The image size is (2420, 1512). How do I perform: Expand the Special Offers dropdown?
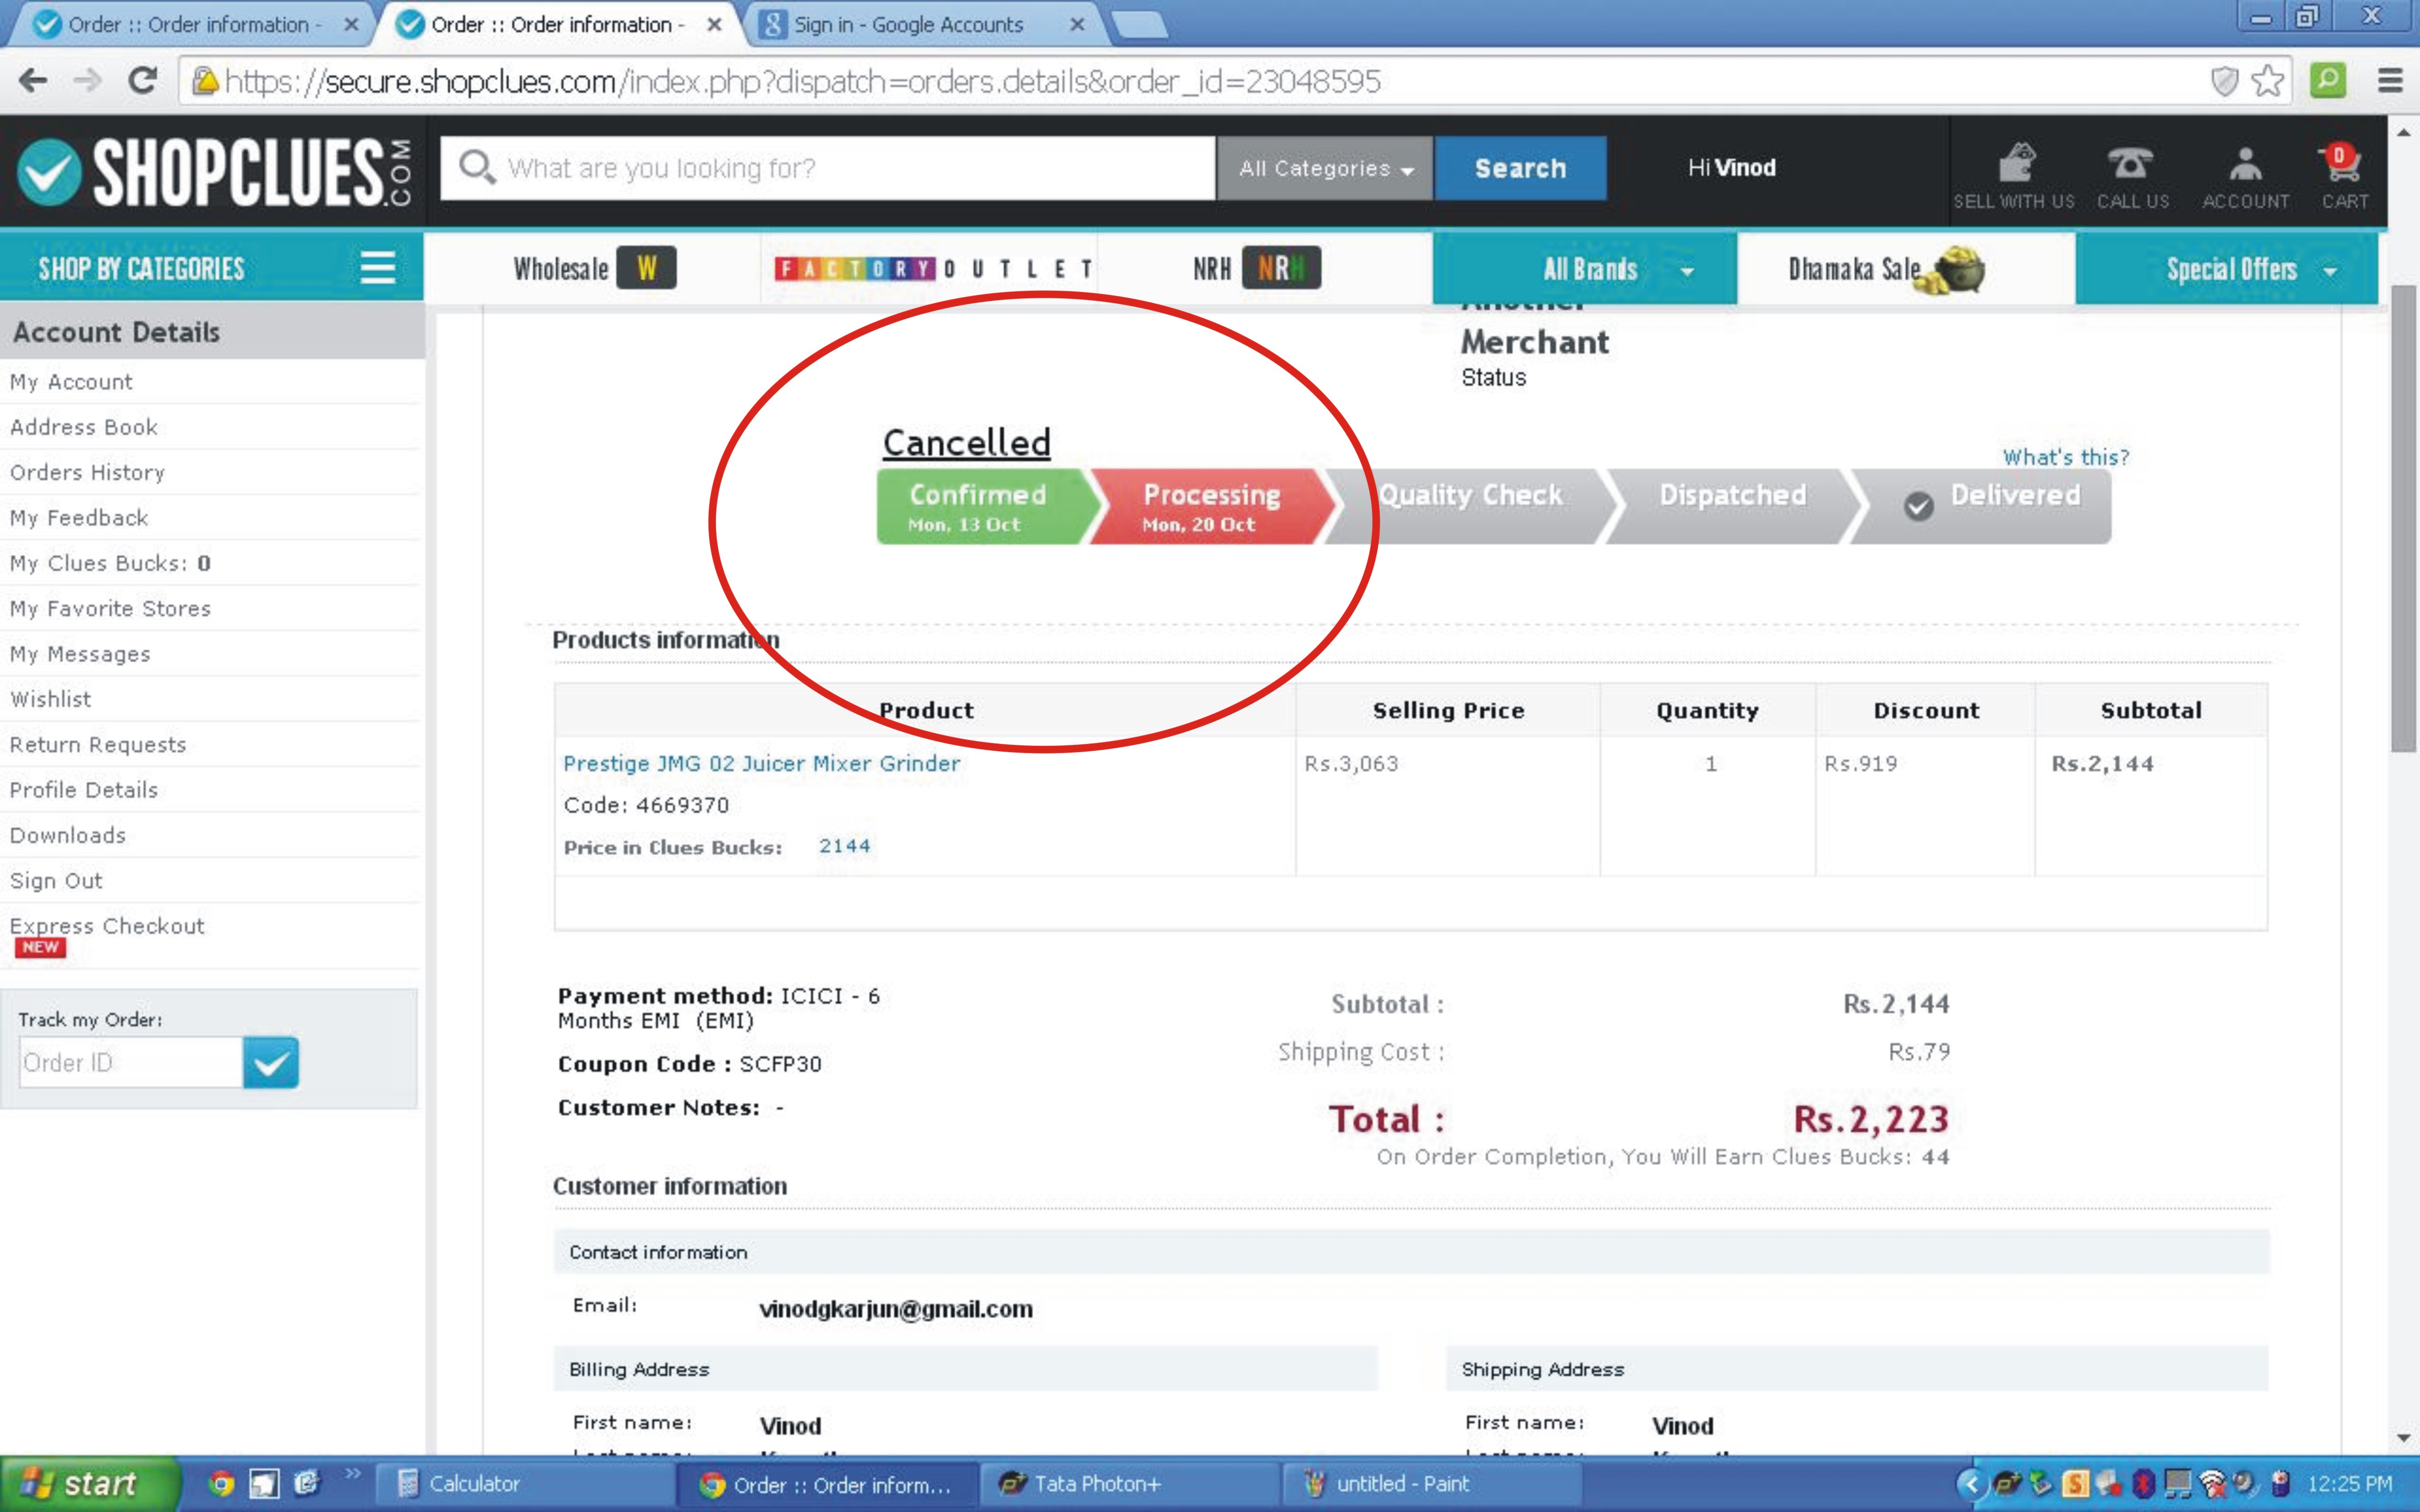pyautogui.click(x=2227, y=269)
